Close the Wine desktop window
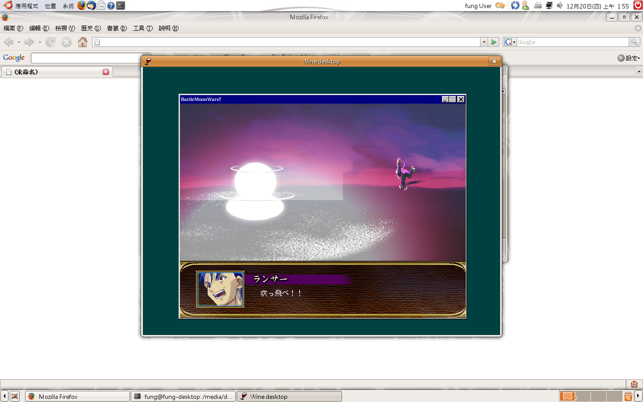Viewport: 643px width, 402px height. (494, 61)
